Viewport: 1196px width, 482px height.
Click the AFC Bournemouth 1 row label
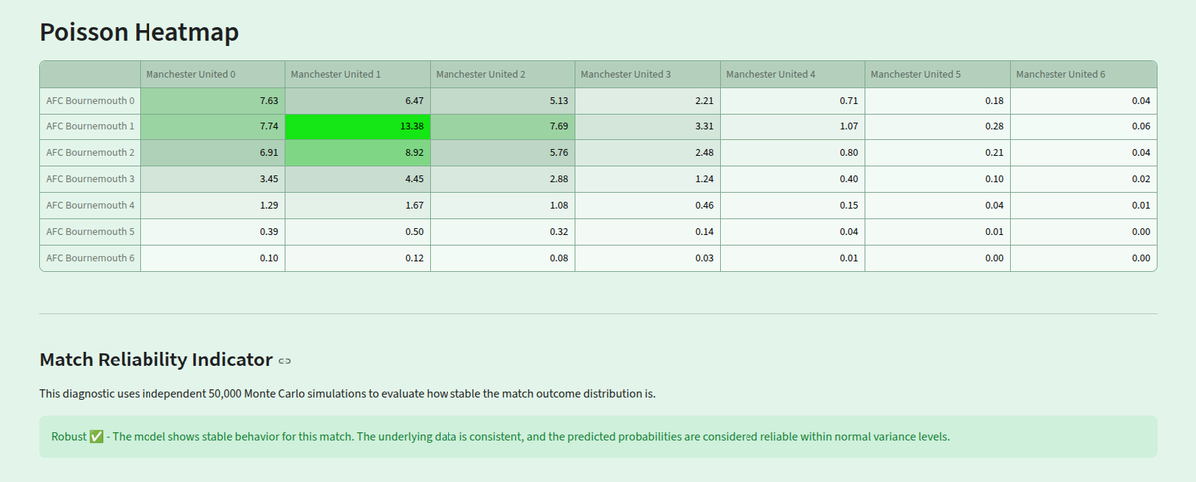point(90,126)
